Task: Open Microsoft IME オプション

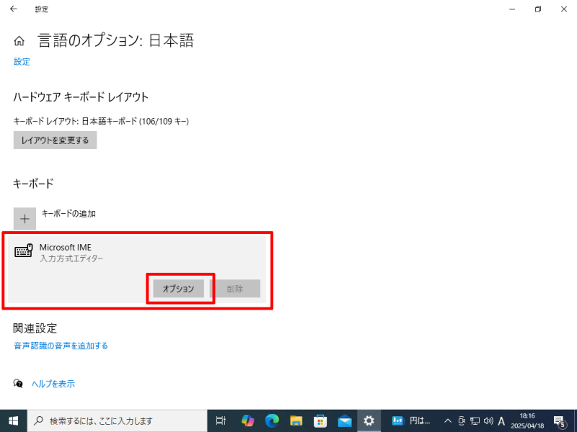Action: point(178,289)
